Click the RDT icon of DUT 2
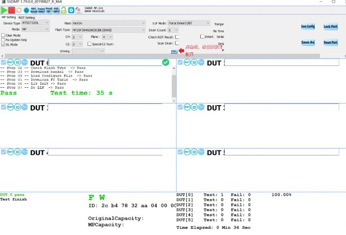This screenshot has height=235, width=346. pos(10,107)
